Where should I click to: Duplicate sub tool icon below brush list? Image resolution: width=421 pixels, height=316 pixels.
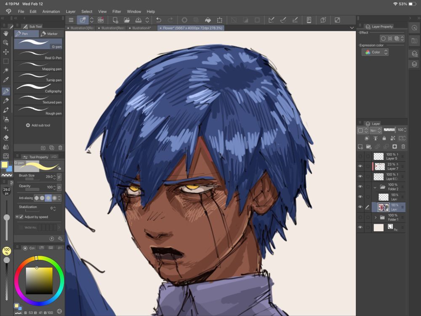(x=52, y=148)
